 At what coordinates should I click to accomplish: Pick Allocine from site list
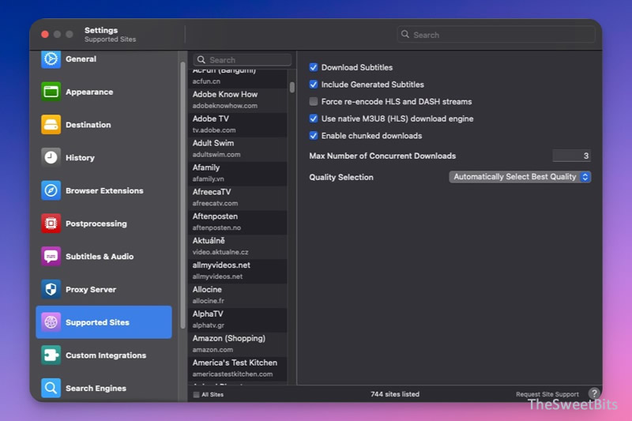tap(238, 295)
